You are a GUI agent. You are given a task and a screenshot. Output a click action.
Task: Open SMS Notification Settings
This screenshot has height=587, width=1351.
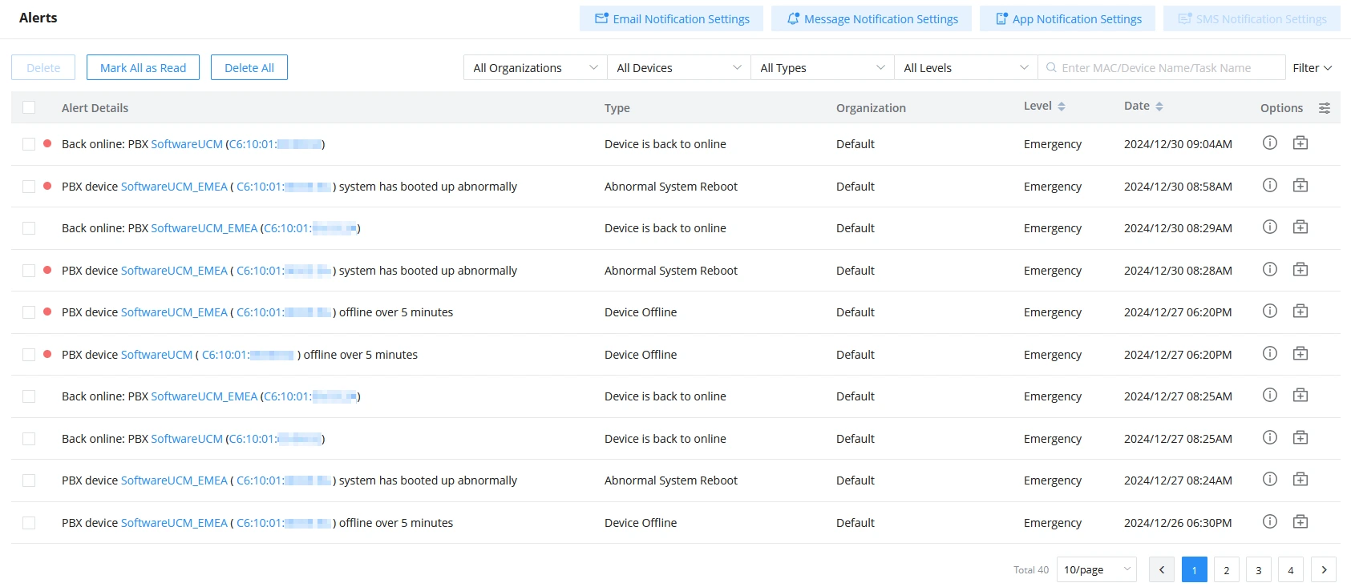pyautogui.click(x=1252, y=18)
